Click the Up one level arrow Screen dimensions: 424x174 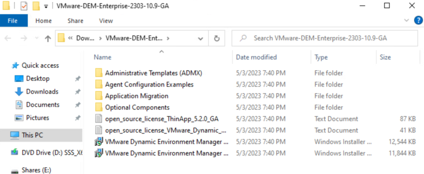pyautogui.click(x=48, y=39)
